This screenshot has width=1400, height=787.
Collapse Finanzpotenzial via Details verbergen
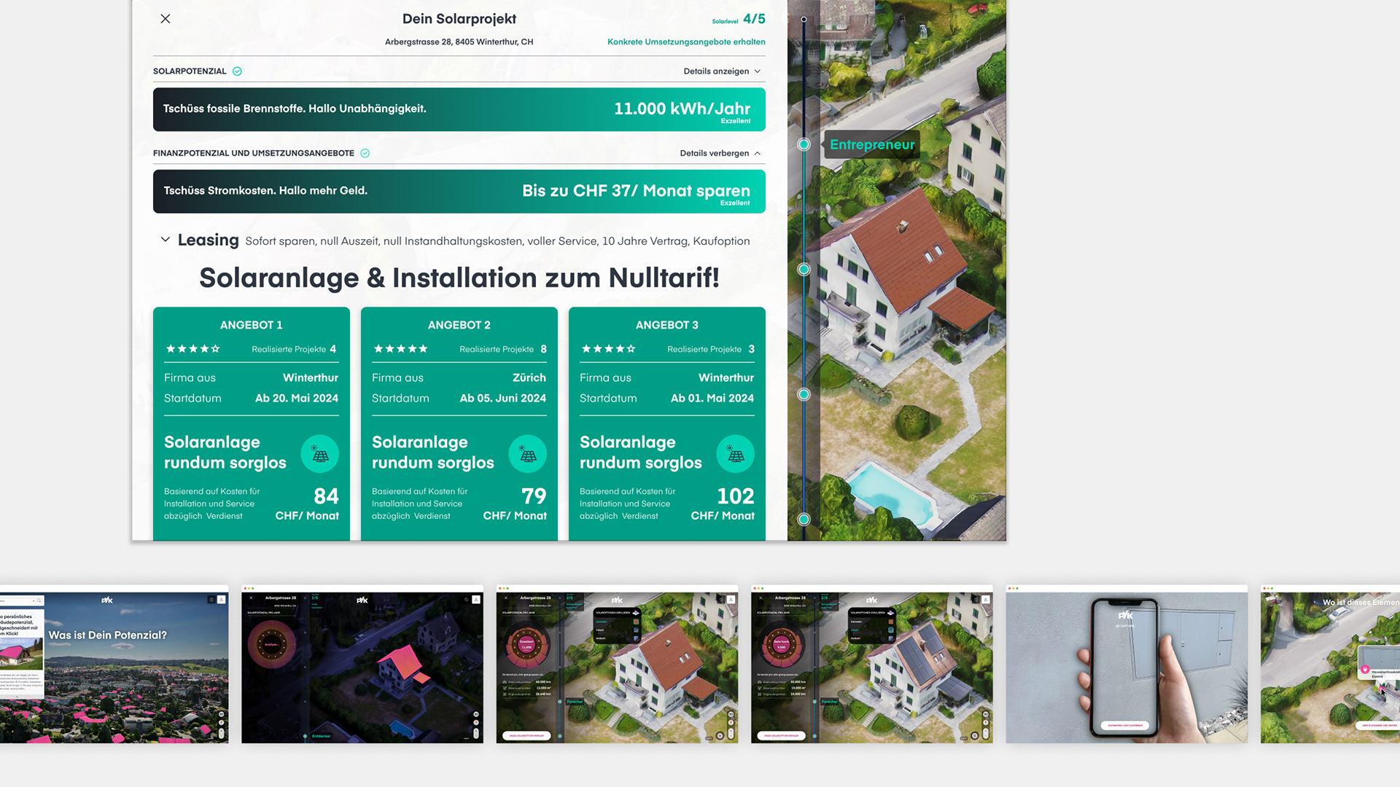[x=720, y=154]
